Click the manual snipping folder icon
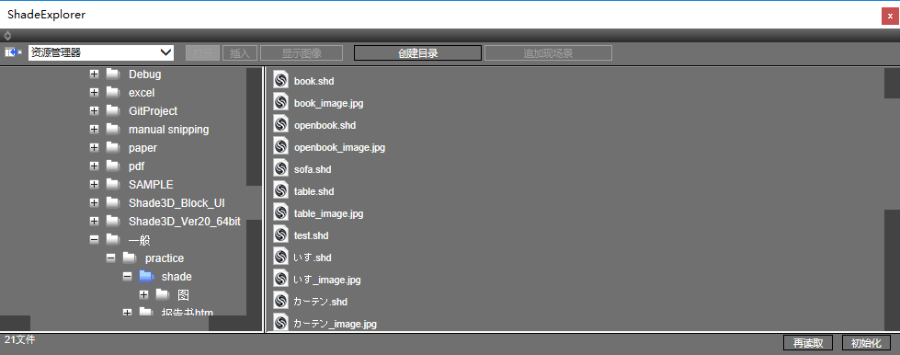Screen dimensions: 900x355 click(x=114, y=130)
